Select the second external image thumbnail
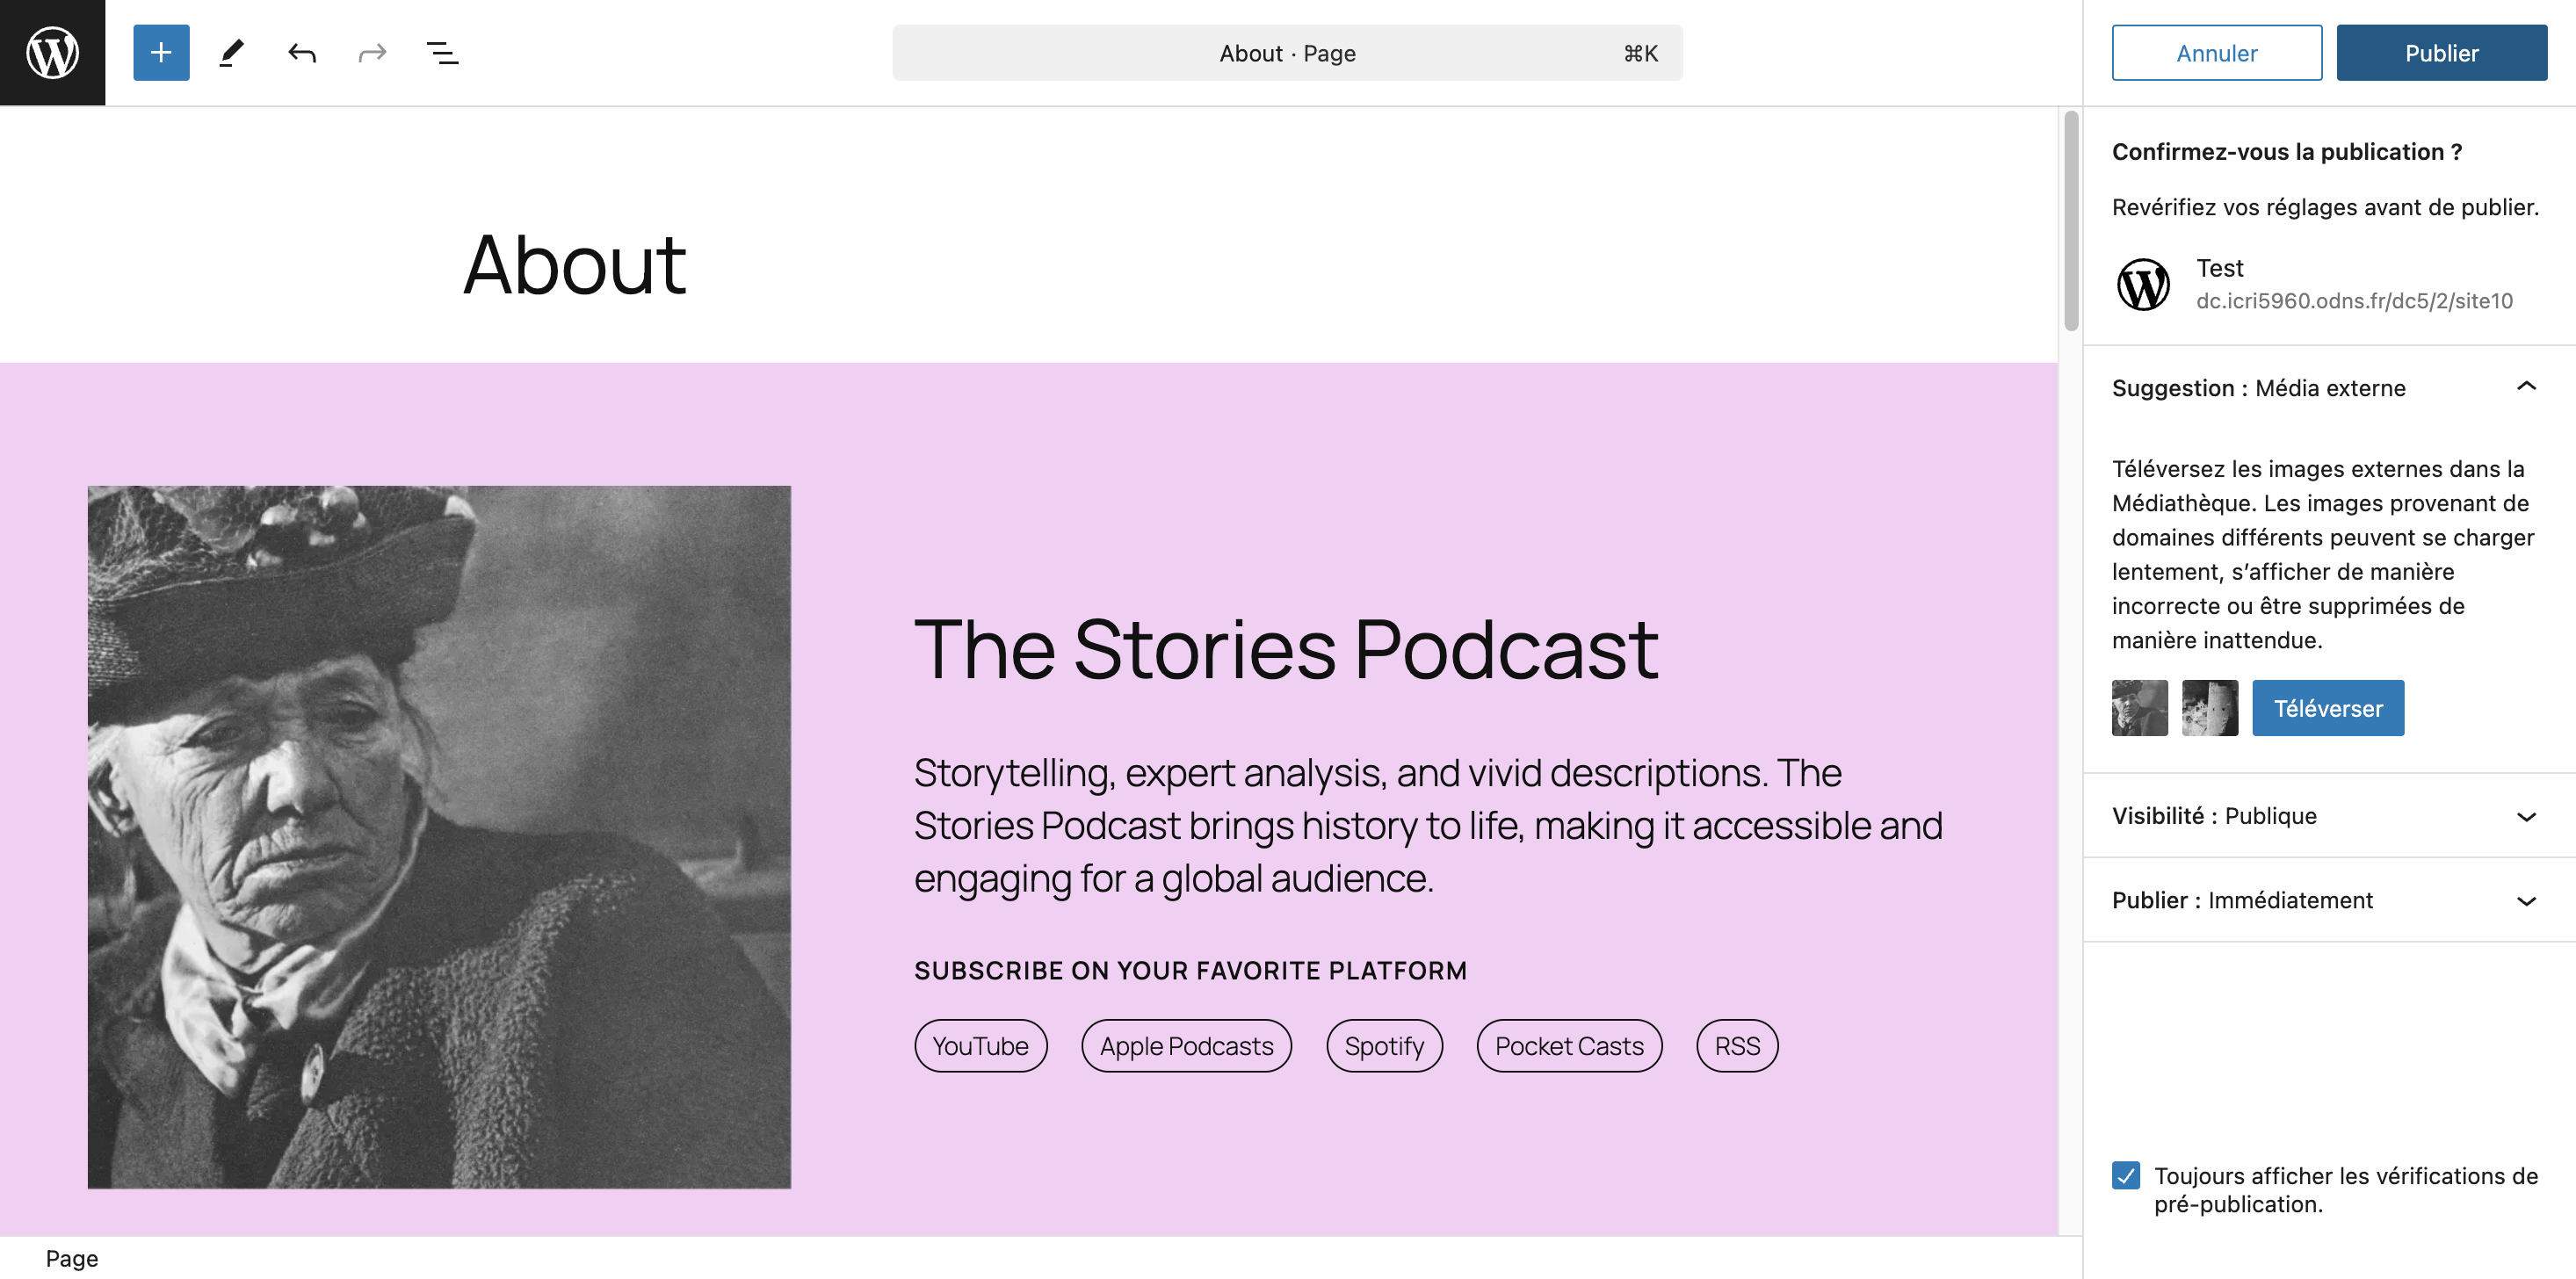 [2209, 708]
